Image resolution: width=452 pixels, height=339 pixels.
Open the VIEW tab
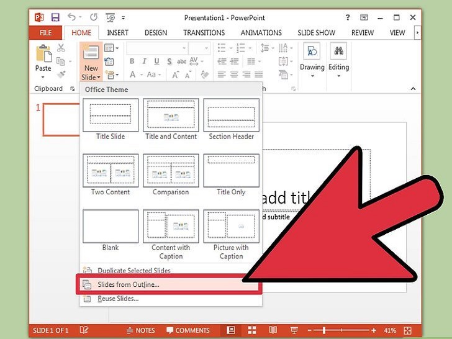point(397,32)
